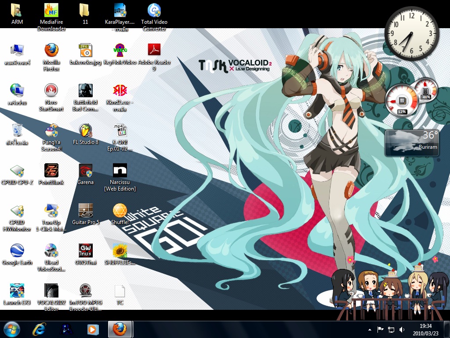450x338 pixels.
Task: Open the Network desktop icon
Action: [17, 94]
